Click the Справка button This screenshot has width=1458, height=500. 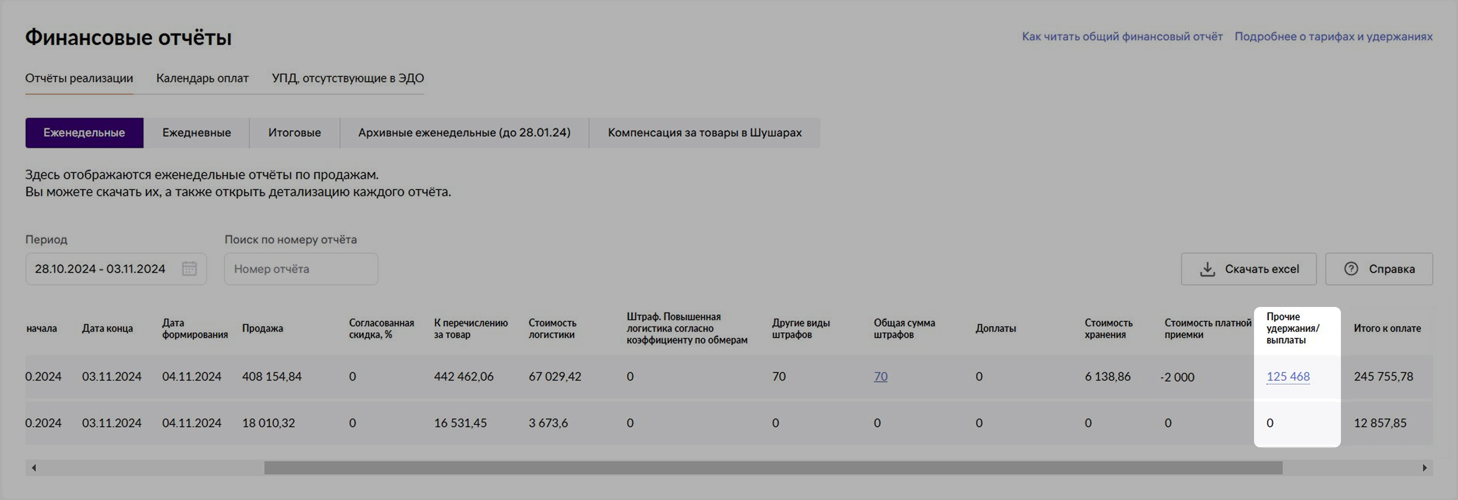[1379, 269]
